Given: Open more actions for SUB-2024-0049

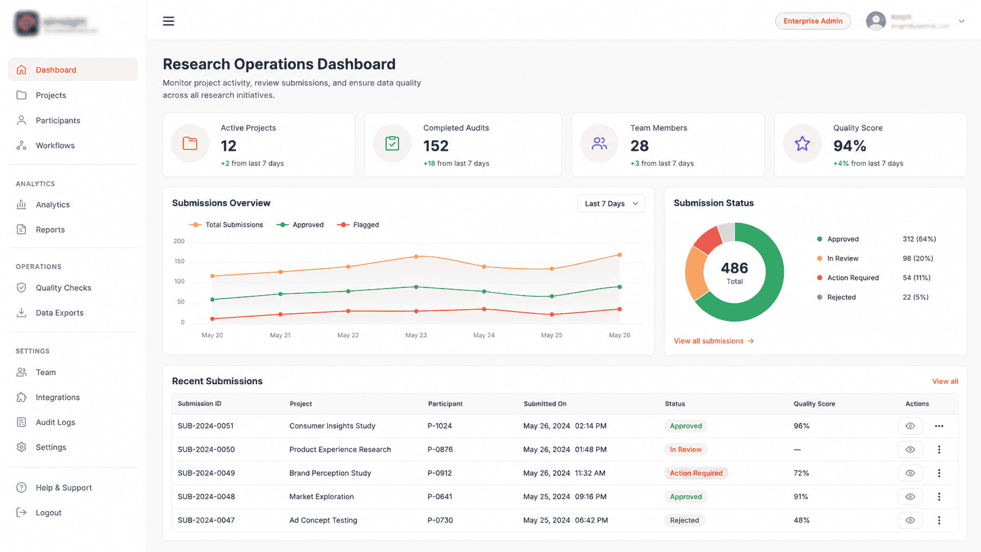Looking at the screenshot, I should click(x=939, y=473).
